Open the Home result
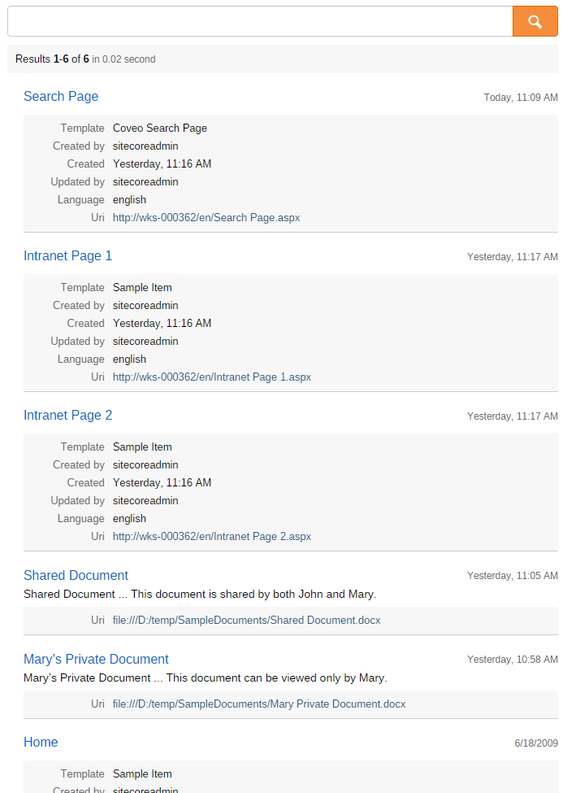Viewport: 563px width, 793px height. point(41,742)
